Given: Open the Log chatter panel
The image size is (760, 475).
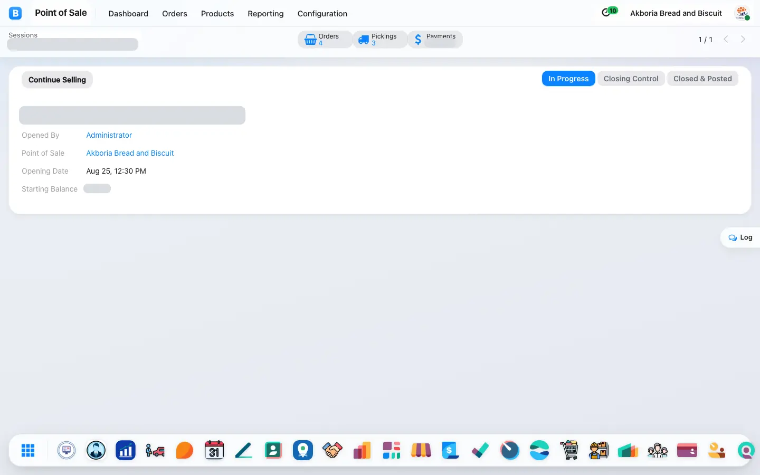Looking at the screenshot, I should pyautogui.click(x=740, y=237).
